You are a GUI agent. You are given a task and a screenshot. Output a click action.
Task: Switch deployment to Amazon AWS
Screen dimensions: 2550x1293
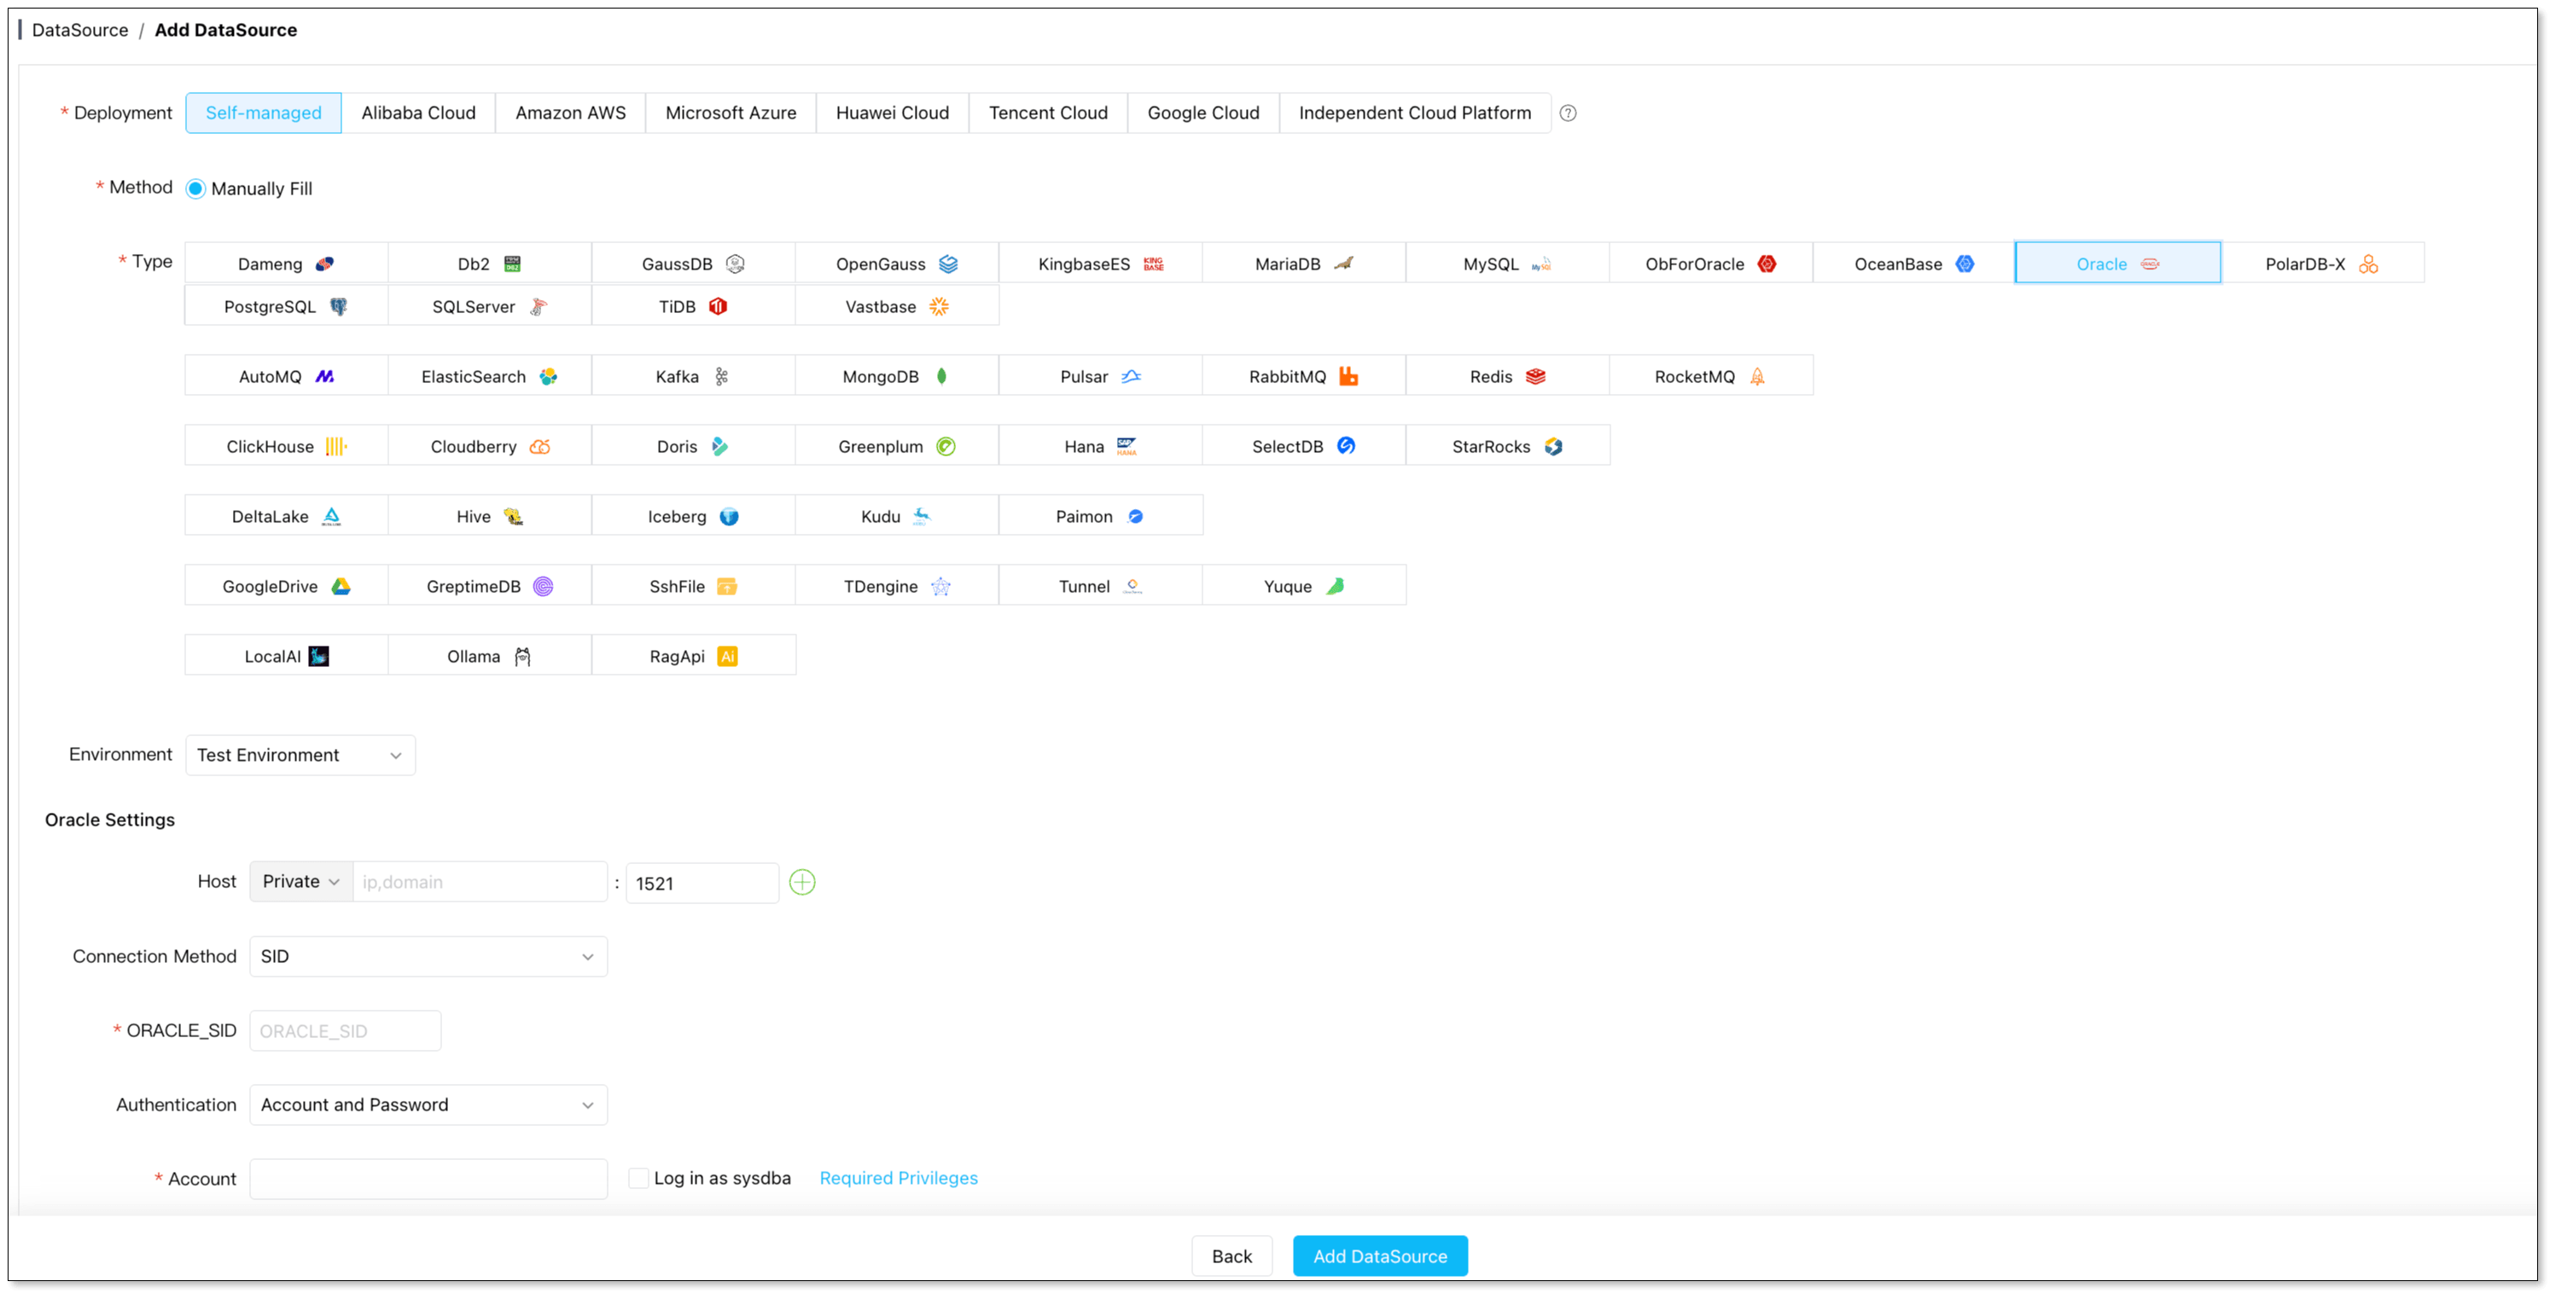[x=570, y=113]
